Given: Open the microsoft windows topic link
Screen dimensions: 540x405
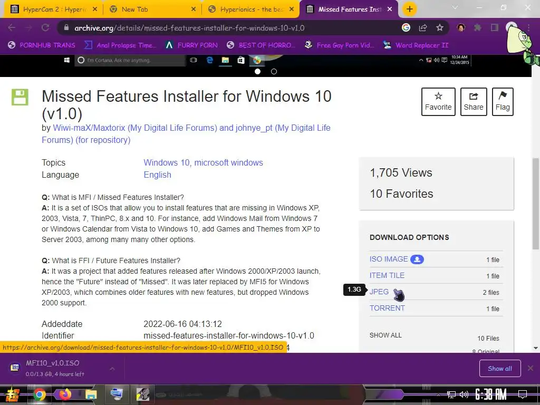Looking at the screenshot, I should pyautogui.click(x=229, y=162).
